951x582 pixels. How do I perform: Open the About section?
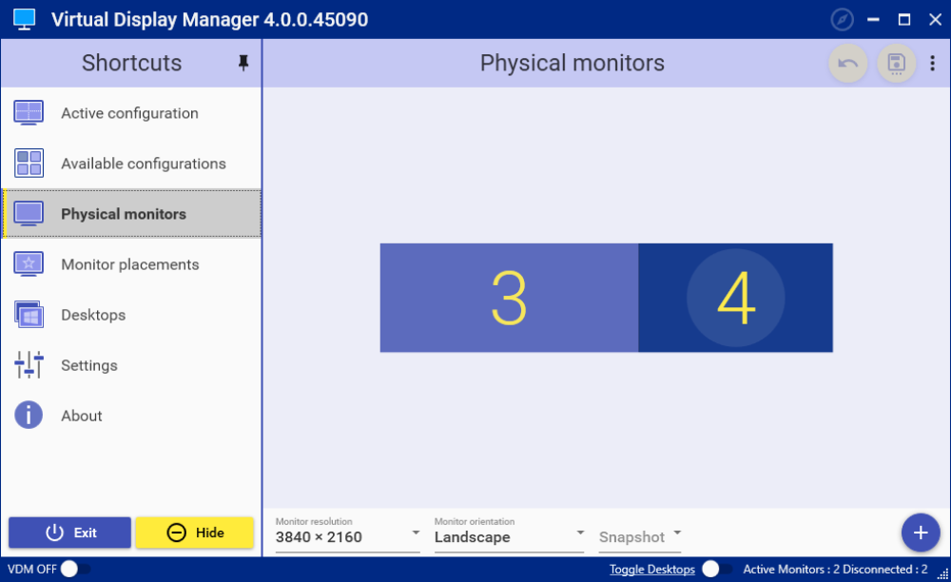tap(131, 416)
